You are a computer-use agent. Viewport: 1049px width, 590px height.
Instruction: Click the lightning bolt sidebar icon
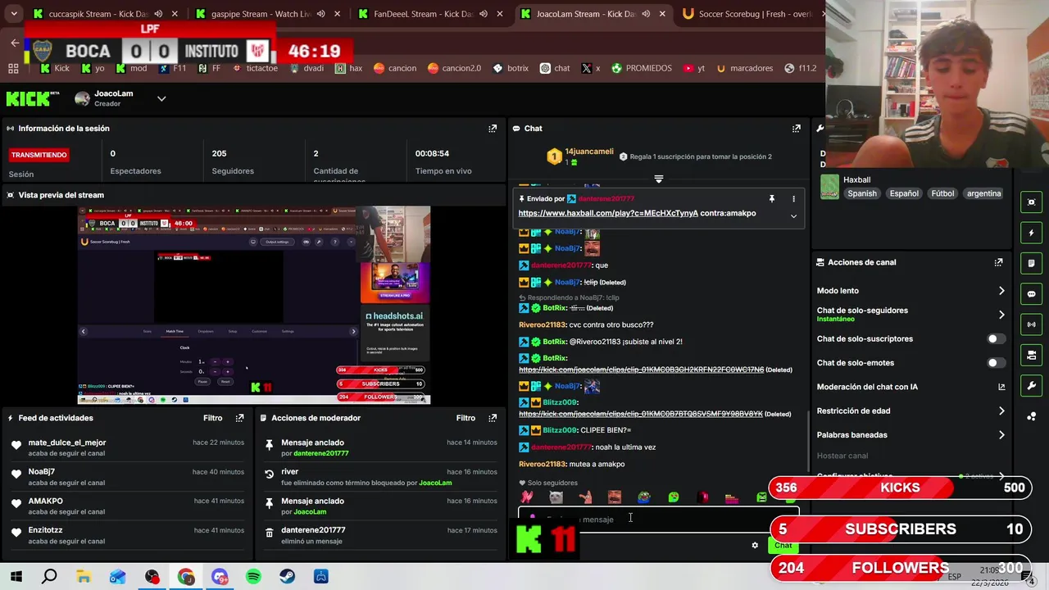1031,233
